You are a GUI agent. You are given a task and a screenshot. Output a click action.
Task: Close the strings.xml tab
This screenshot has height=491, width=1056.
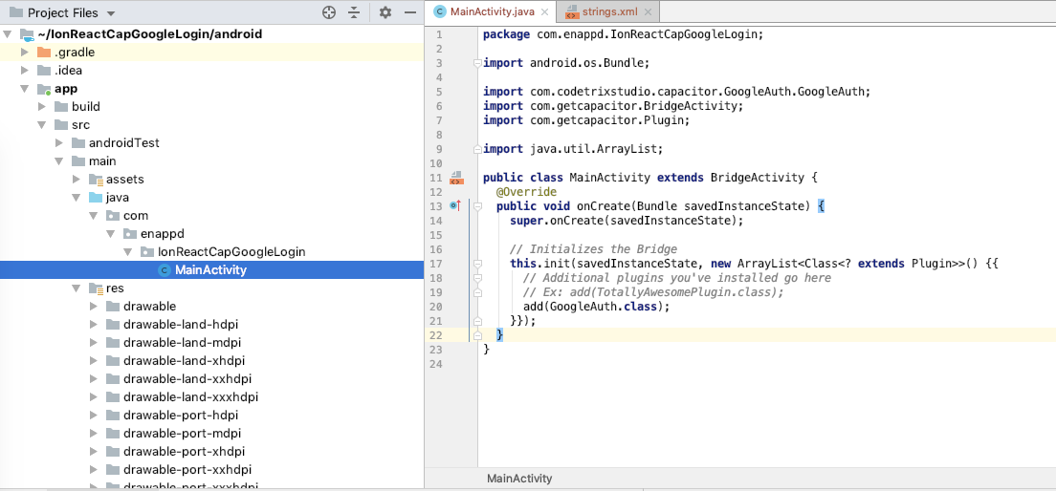point(648,12)
